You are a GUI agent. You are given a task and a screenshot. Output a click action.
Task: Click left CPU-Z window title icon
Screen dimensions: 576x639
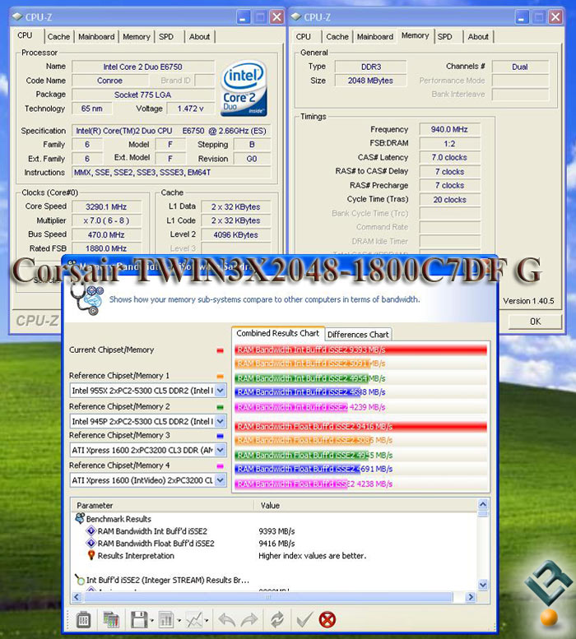[x=17, y=16]
